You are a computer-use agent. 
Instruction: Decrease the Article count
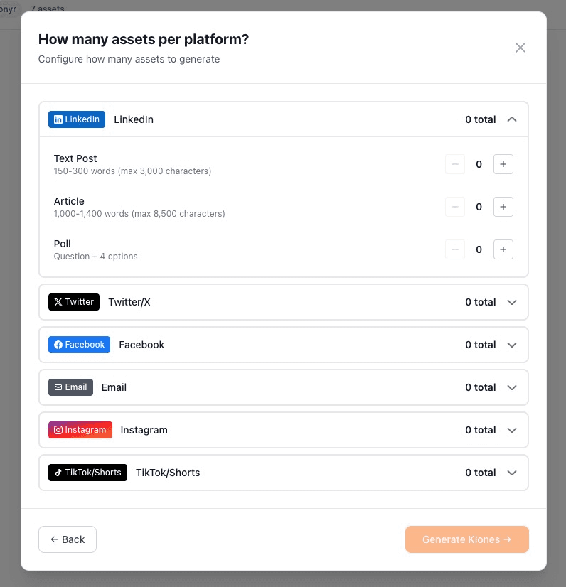(x=455, y=207)
